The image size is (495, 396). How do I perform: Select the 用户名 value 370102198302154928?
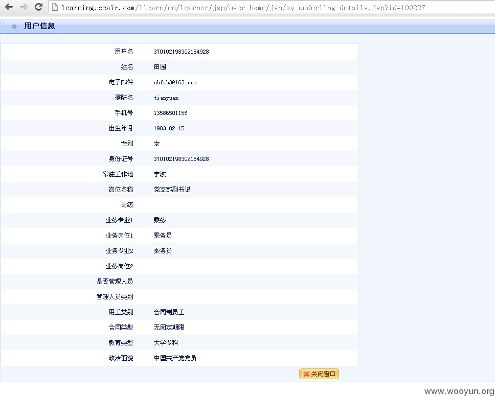pos(181,52)
